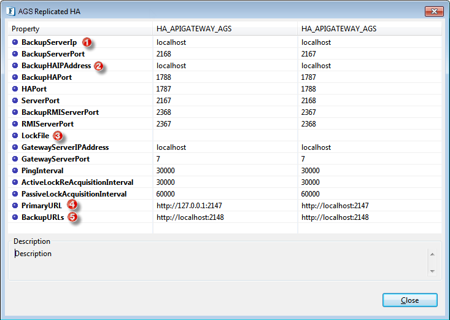Click the bullet icon beside BackupServerPort
Viewport: 450px width, 320px height.
coord(15,53)
